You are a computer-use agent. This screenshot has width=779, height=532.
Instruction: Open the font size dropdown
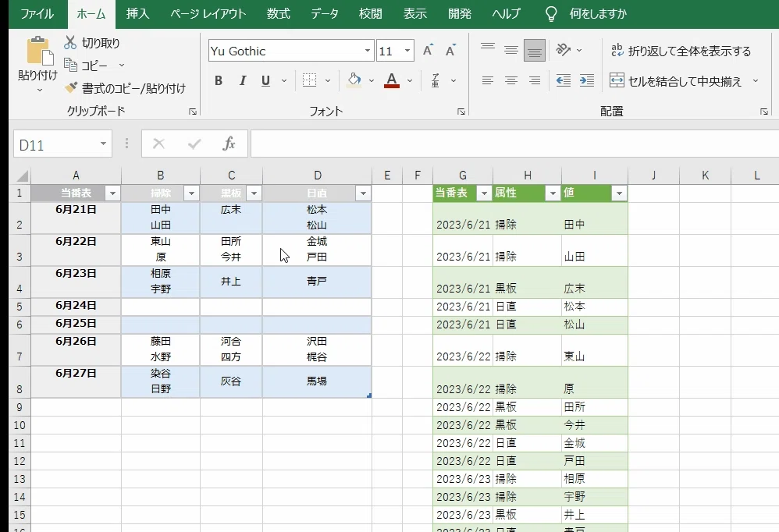click(x=407, y=51)
